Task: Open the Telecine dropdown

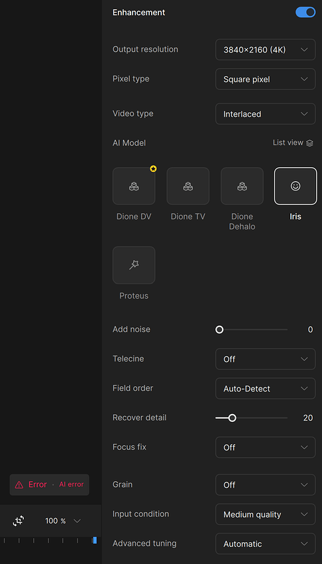Action: coord(265,359)
